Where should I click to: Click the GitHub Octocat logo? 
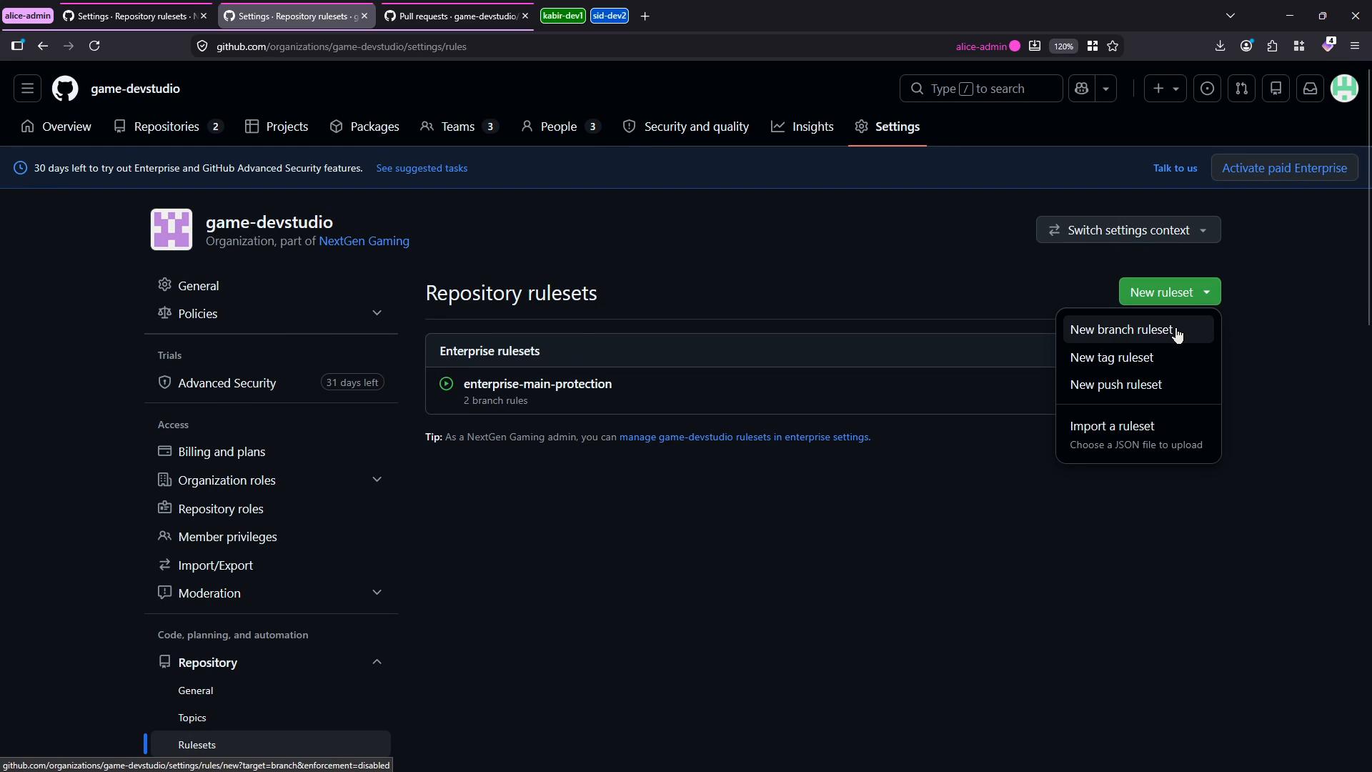65,89
